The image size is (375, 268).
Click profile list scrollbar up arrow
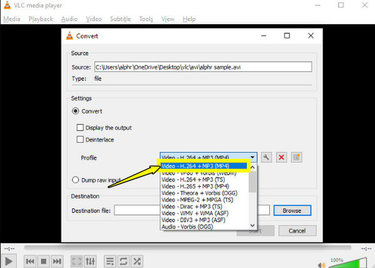pos(252,168)
